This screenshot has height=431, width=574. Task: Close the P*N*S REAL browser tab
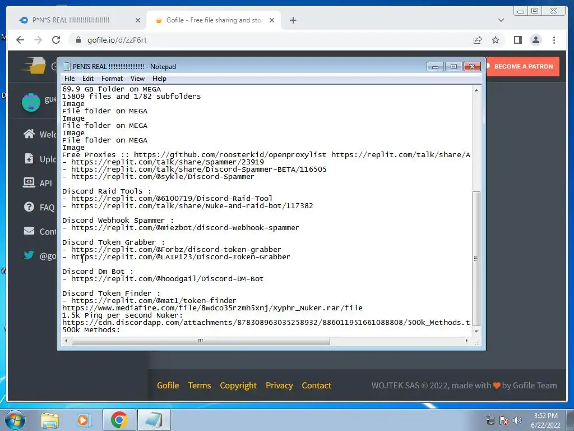click(x=138, y=20)
